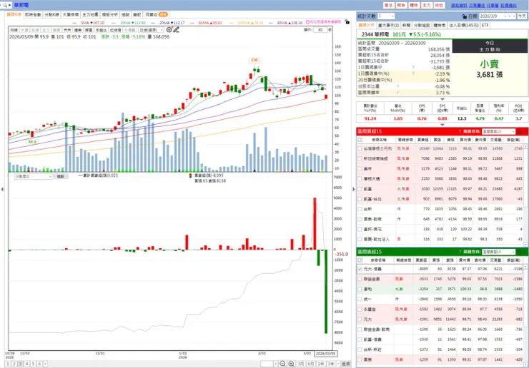The image size is (529, 368).
Task: Expand the arrow below the EPS metrics row
Action: pyautogui.click(x=443, y=125)
